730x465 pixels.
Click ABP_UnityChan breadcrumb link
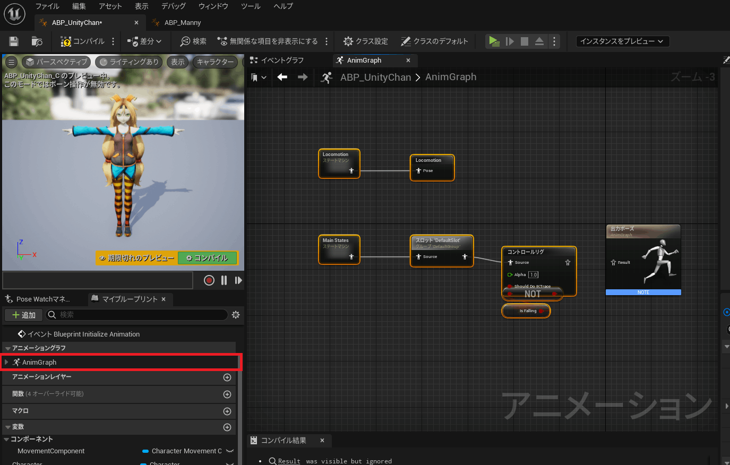coord(375,77)
